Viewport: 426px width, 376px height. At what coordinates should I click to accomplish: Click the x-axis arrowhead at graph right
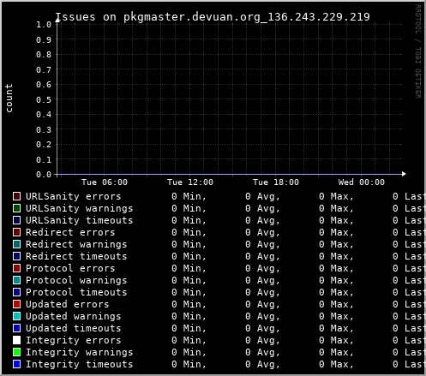404,174
